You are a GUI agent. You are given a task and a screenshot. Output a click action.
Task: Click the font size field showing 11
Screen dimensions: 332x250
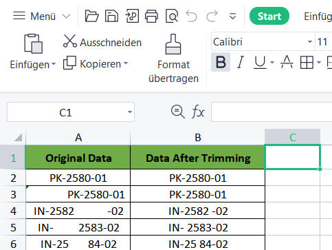tap(323, 42)
